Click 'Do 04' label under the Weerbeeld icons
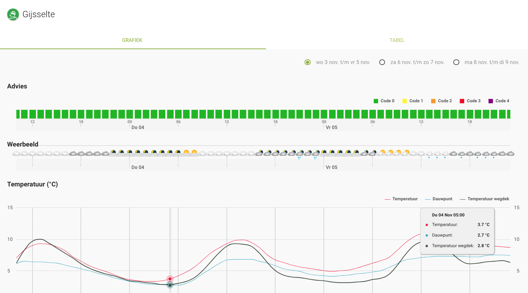The height and width of the screenshot is (293, 528). (x=138, y=167)
